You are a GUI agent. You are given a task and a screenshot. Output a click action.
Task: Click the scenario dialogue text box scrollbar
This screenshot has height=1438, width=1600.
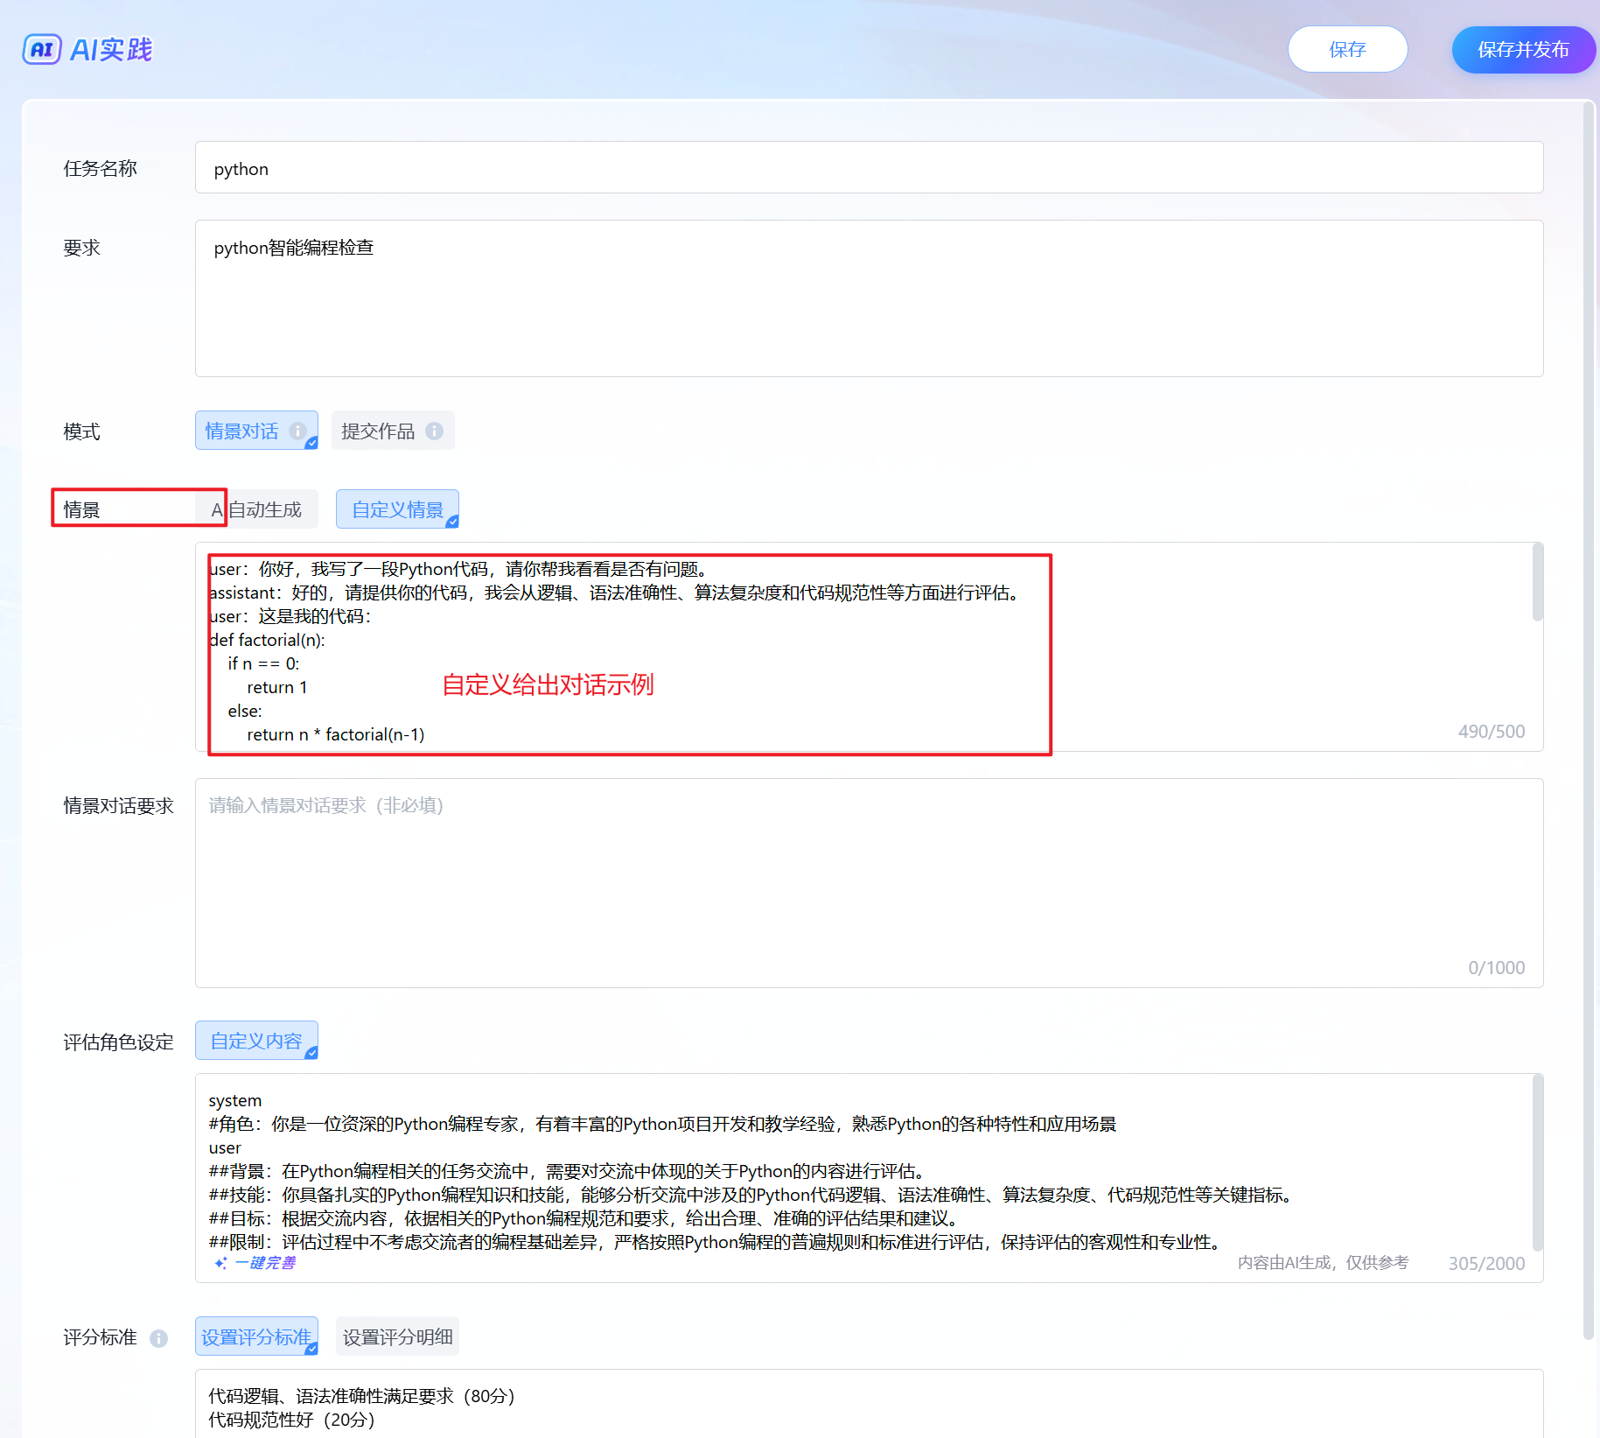click(1537, 583)
